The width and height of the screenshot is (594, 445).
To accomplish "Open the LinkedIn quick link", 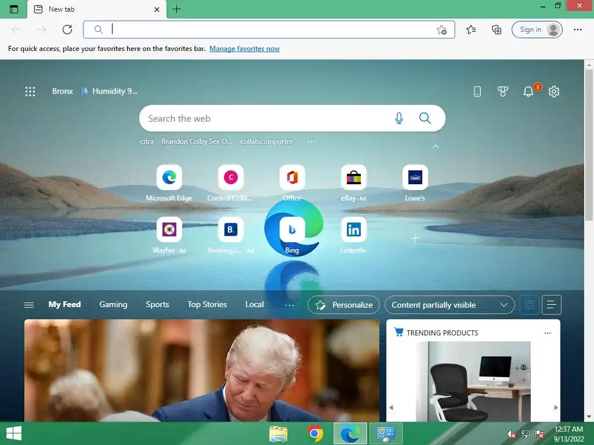I will point(353,235).
